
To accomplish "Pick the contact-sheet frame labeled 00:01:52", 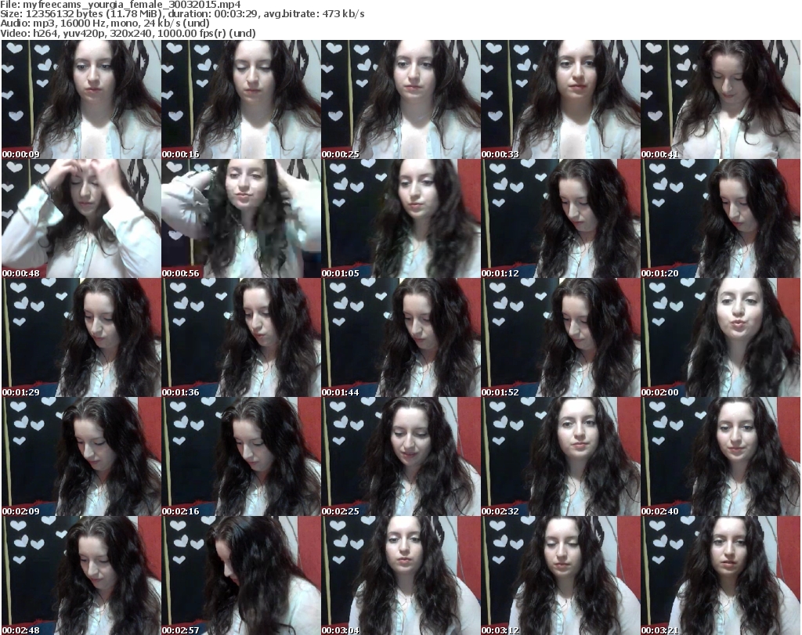I will [x=560, y=337].
